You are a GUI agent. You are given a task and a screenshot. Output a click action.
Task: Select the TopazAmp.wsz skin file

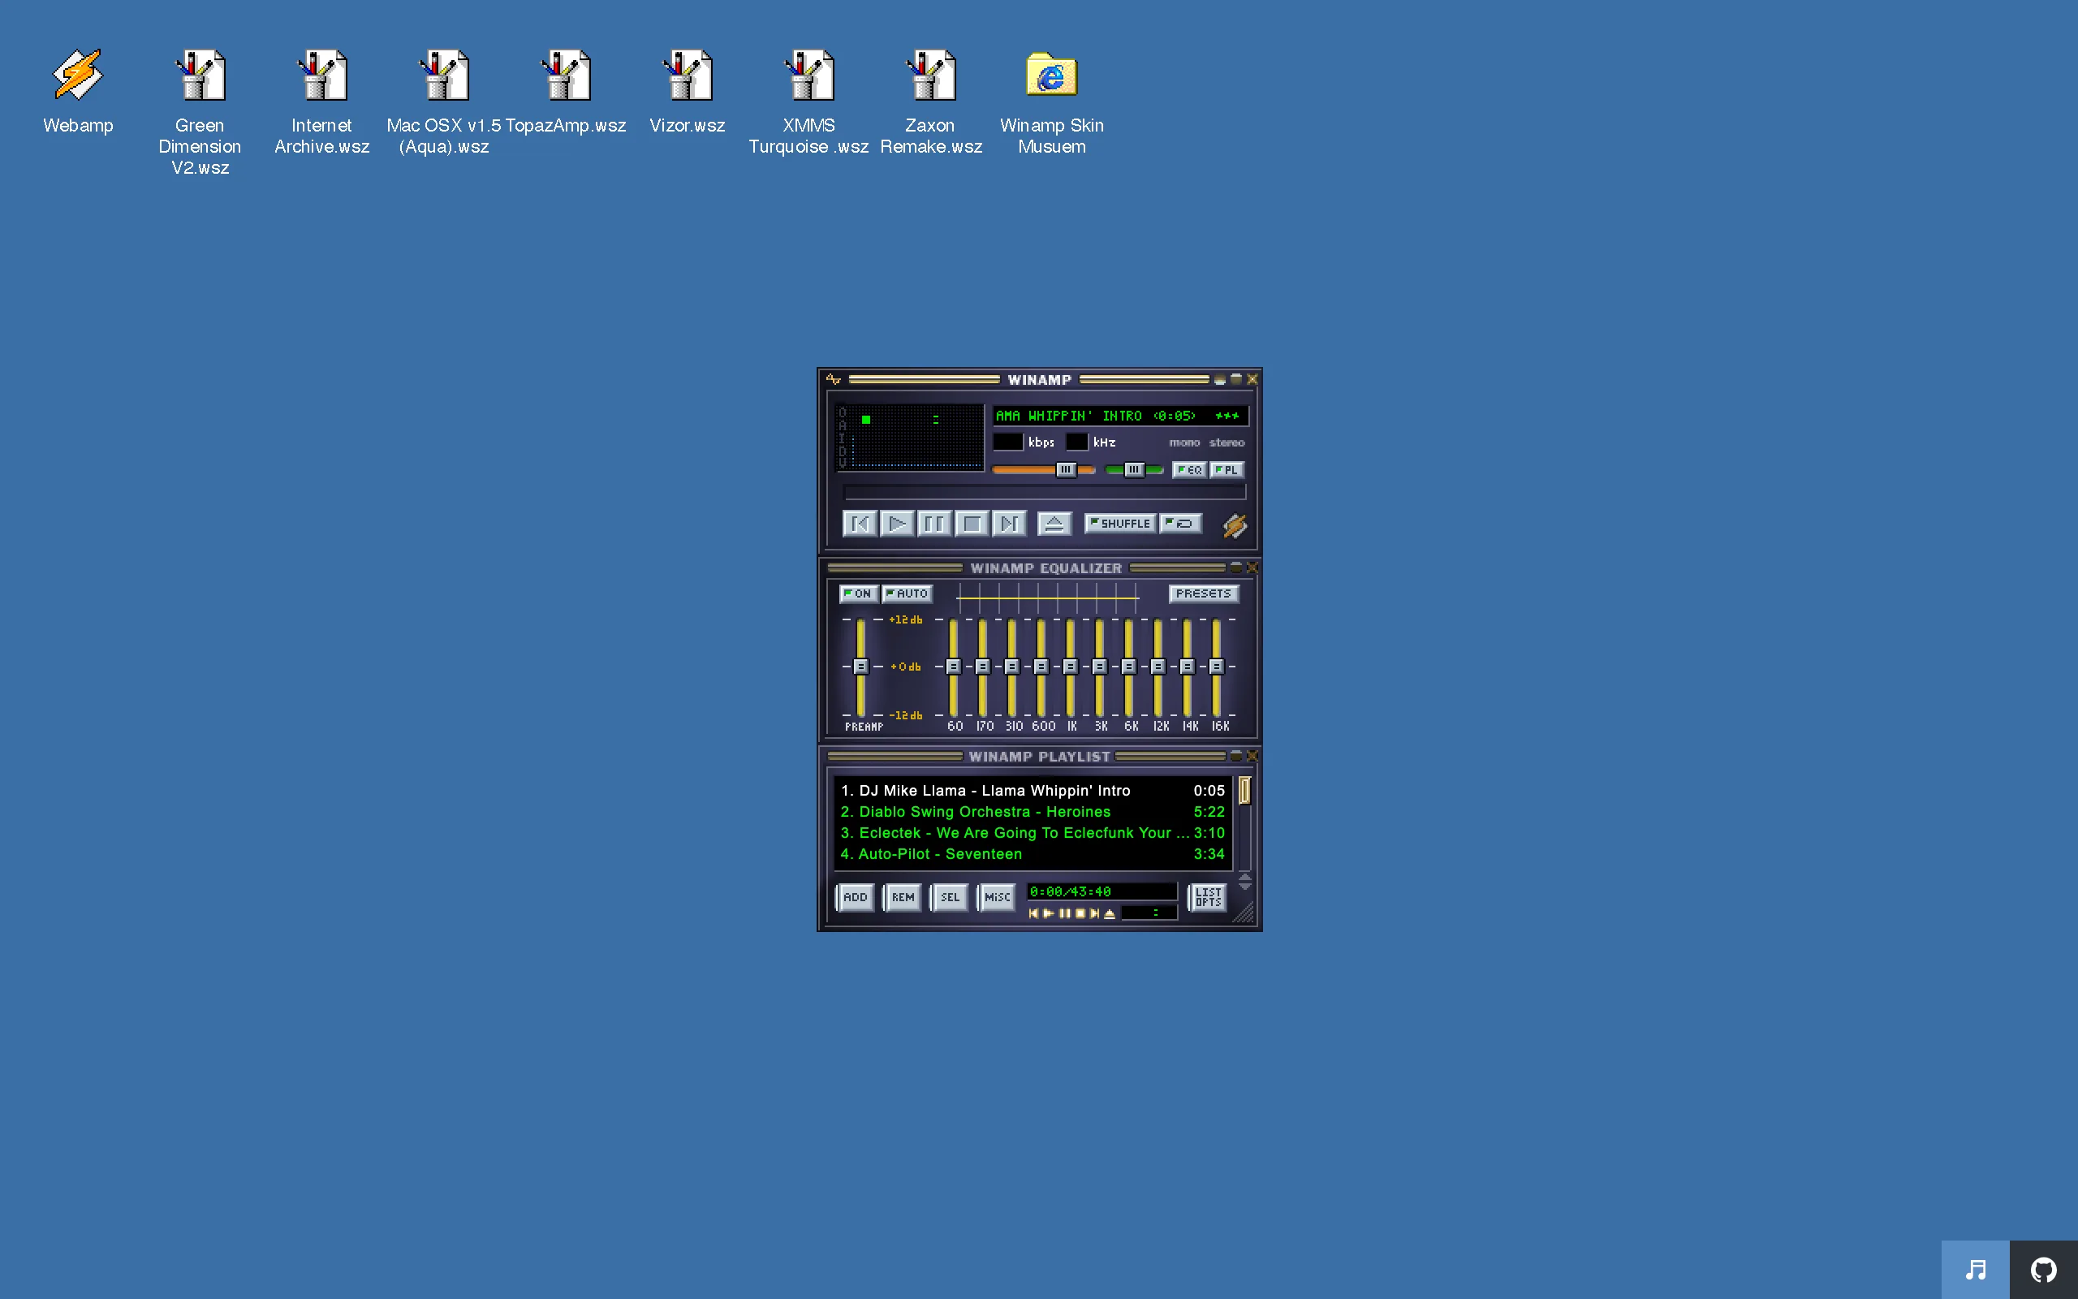[566, 92]
